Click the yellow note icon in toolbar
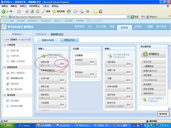 95,11
